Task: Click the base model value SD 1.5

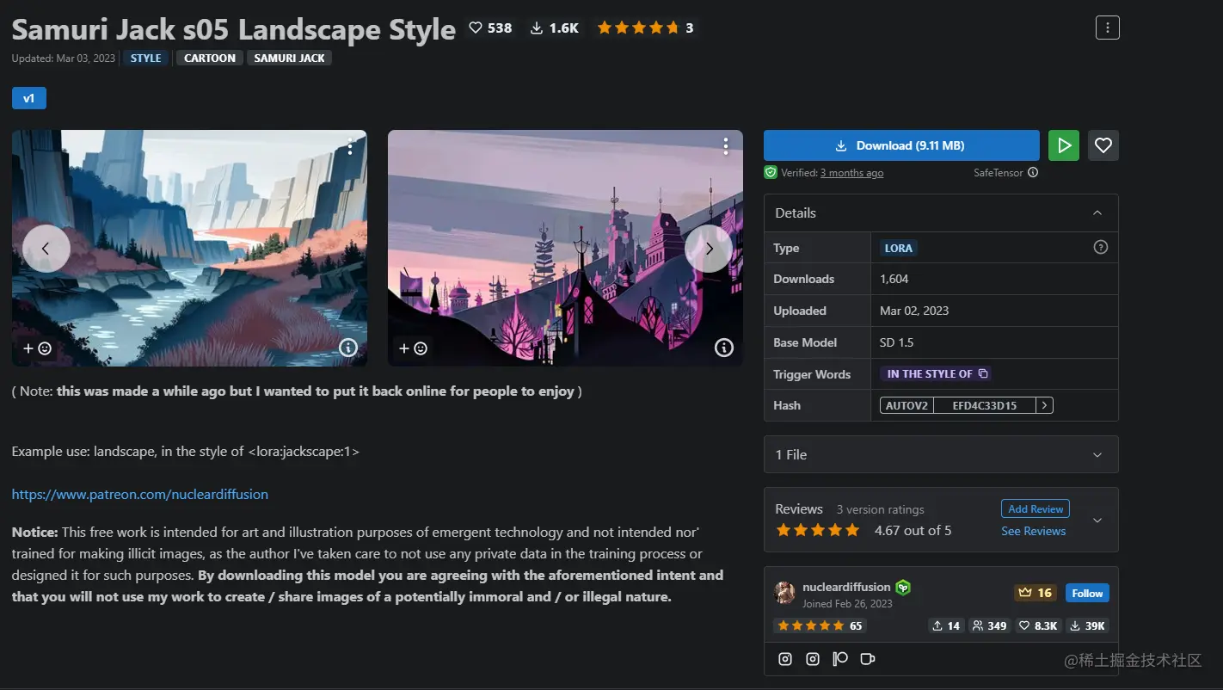Action: click(x=897, y=342)
